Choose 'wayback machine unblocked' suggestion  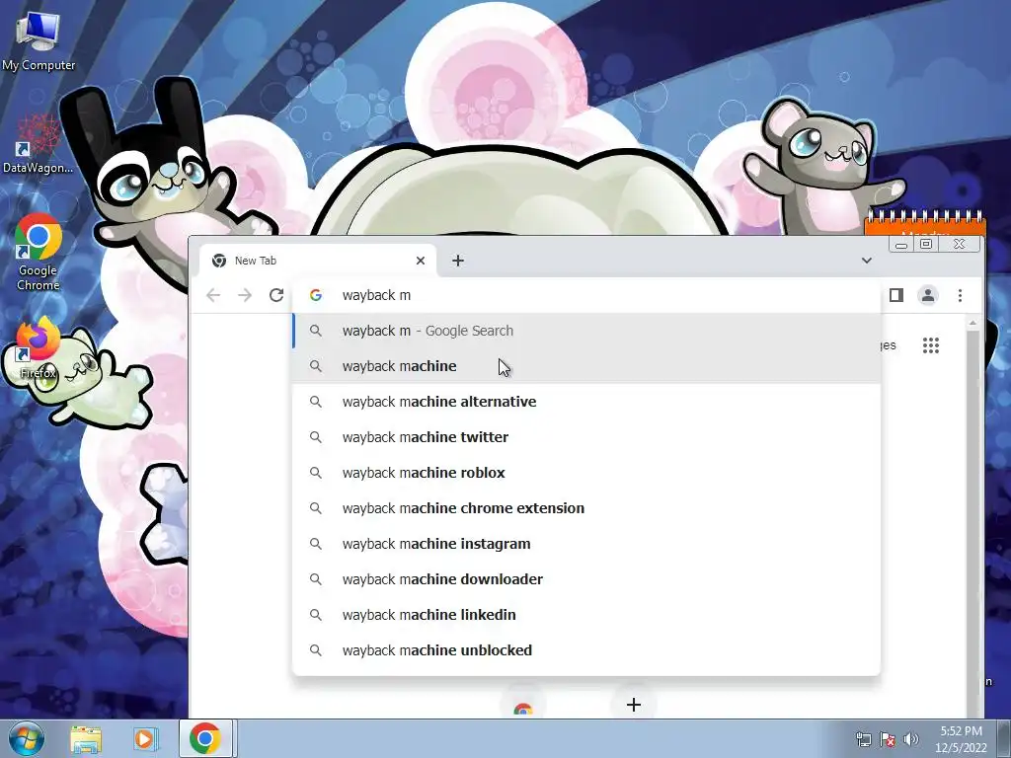click(x=586, y=649)
